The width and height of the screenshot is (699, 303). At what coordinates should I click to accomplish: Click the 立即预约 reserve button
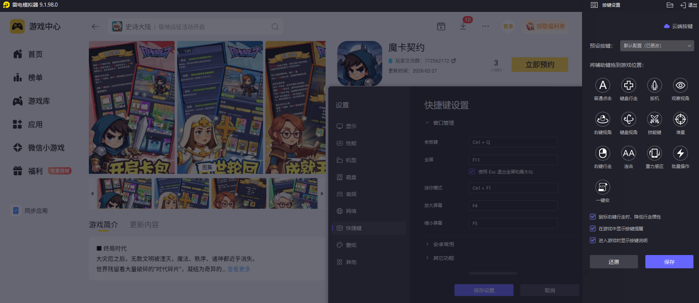pyautogui.click(x=540, y=65)
